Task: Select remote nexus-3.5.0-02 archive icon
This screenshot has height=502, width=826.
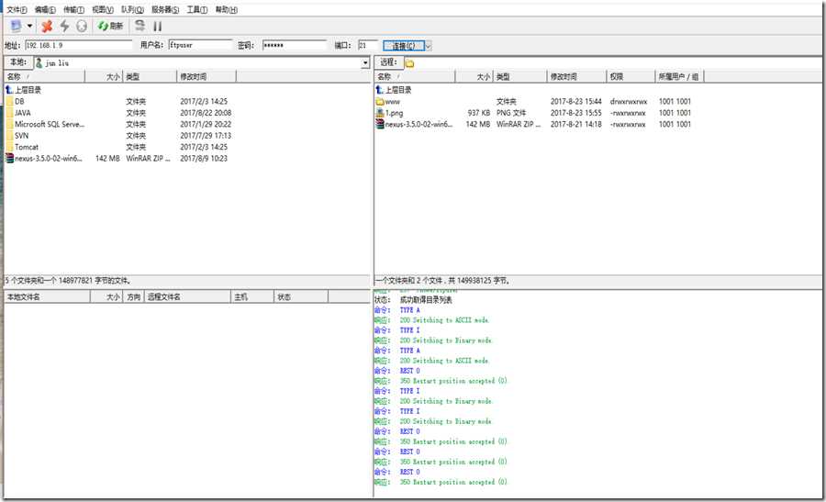Action: (x=380, y=124)
